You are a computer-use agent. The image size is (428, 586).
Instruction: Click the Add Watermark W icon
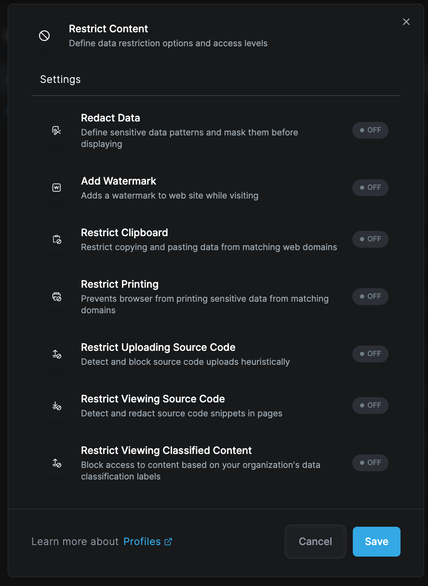coord(57,187)
